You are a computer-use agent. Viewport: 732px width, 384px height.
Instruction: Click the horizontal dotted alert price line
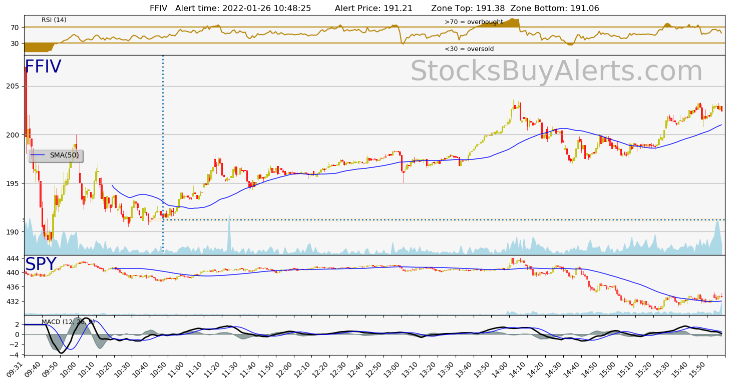pyautogui.click(x=443, y=219)
